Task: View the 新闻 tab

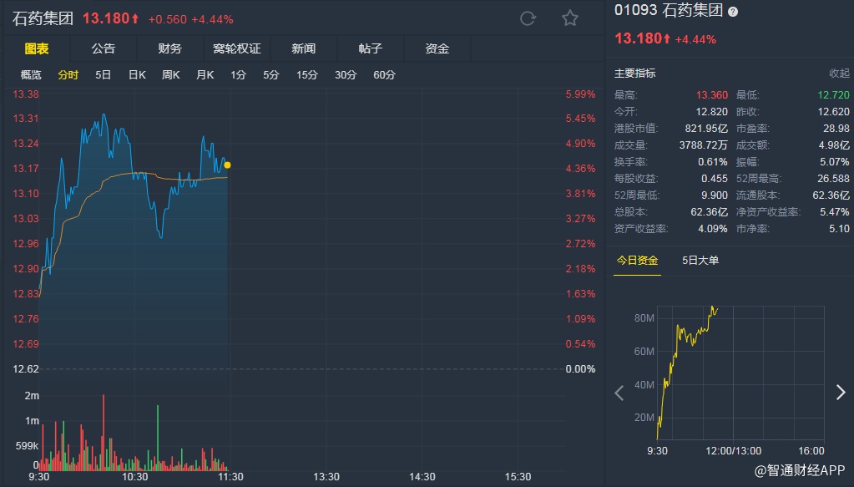Action: pyautogui.click(x=303, y=48)
